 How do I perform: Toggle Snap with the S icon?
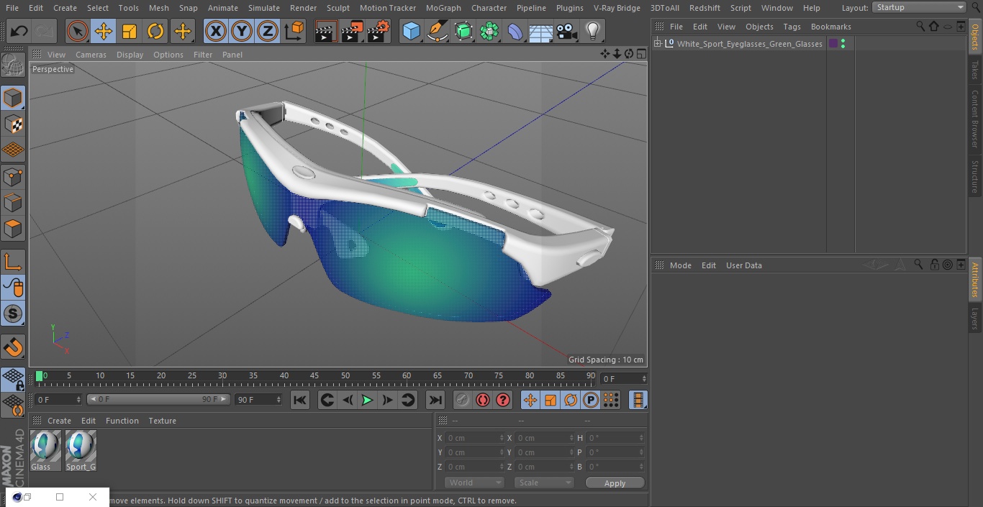[x=13, y=314]
